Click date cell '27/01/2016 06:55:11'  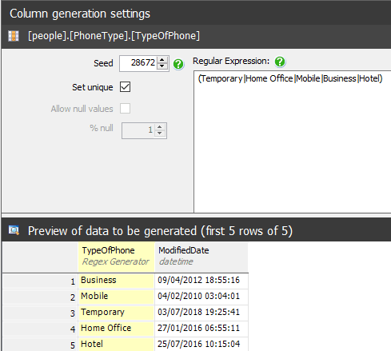tap(201, 329)
